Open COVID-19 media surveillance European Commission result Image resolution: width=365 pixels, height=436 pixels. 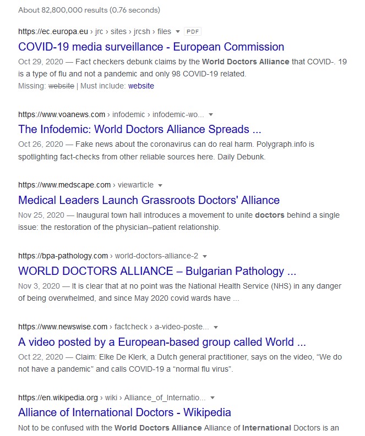(x=151, y=47)
